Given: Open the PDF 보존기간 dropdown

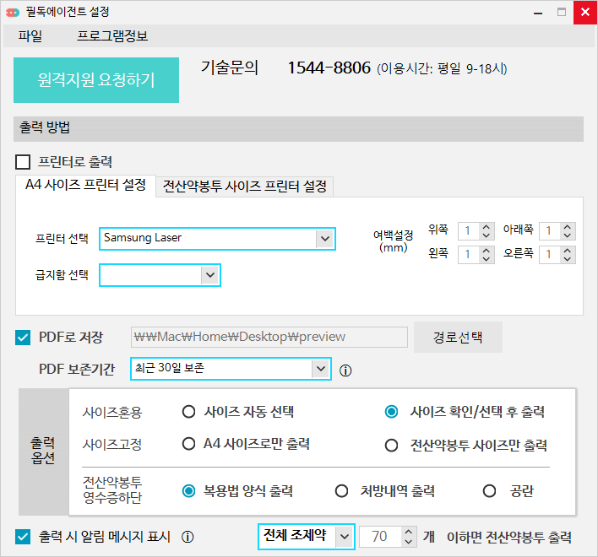Looking at the screenshot, I should click(320, 369).
